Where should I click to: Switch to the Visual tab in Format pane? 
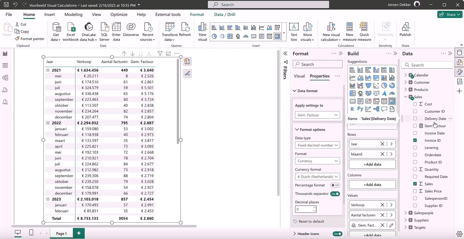click(x=299, y=76)
